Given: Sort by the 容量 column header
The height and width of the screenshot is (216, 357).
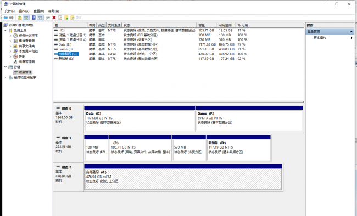Looking at the screenshot, I should tap(207, 25).
